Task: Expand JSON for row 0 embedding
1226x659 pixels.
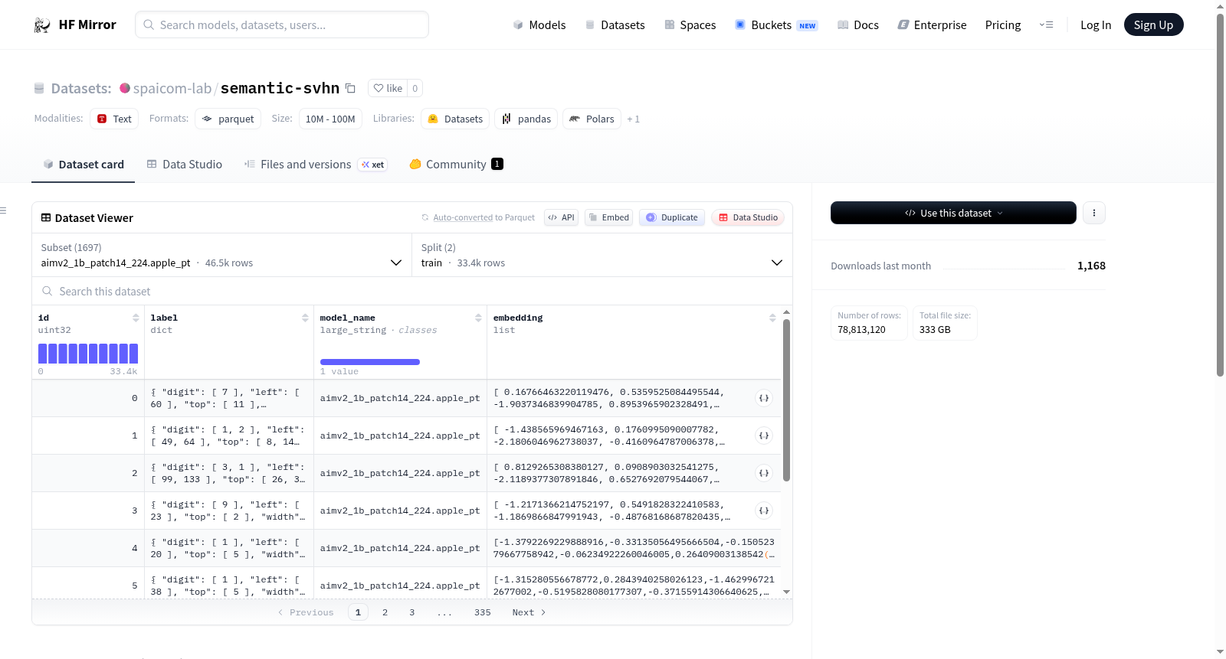Action: [764, 398]
